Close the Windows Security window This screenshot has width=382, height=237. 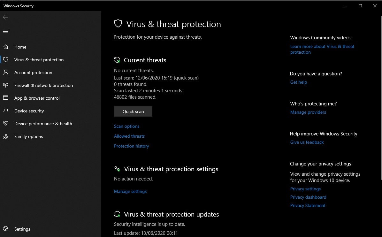(x=375, y=6)
